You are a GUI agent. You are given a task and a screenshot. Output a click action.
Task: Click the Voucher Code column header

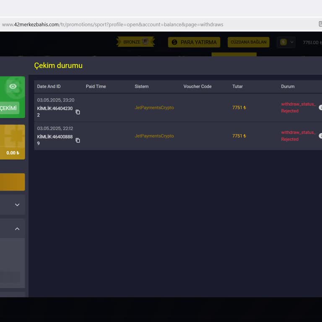[197, 86]
